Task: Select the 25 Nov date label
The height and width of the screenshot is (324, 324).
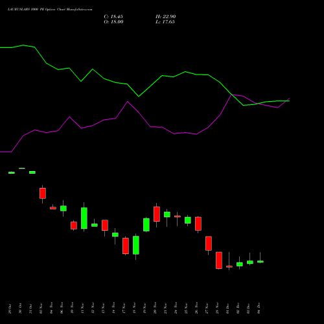Action: 186,308
